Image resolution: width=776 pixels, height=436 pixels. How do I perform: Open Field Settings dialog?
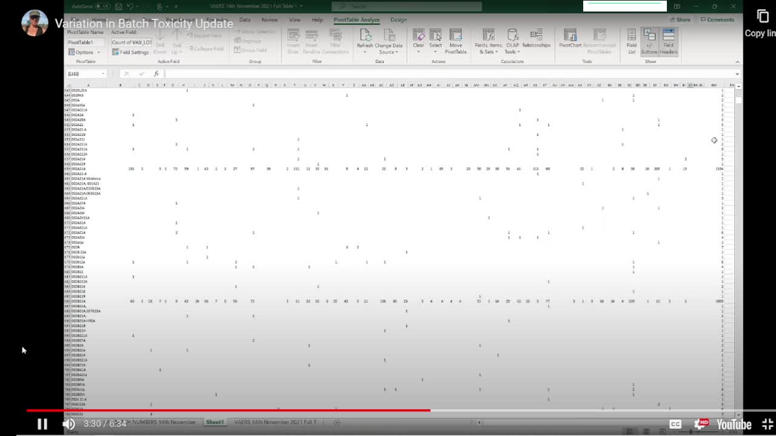pyautogui.click(x=130, y=52)
